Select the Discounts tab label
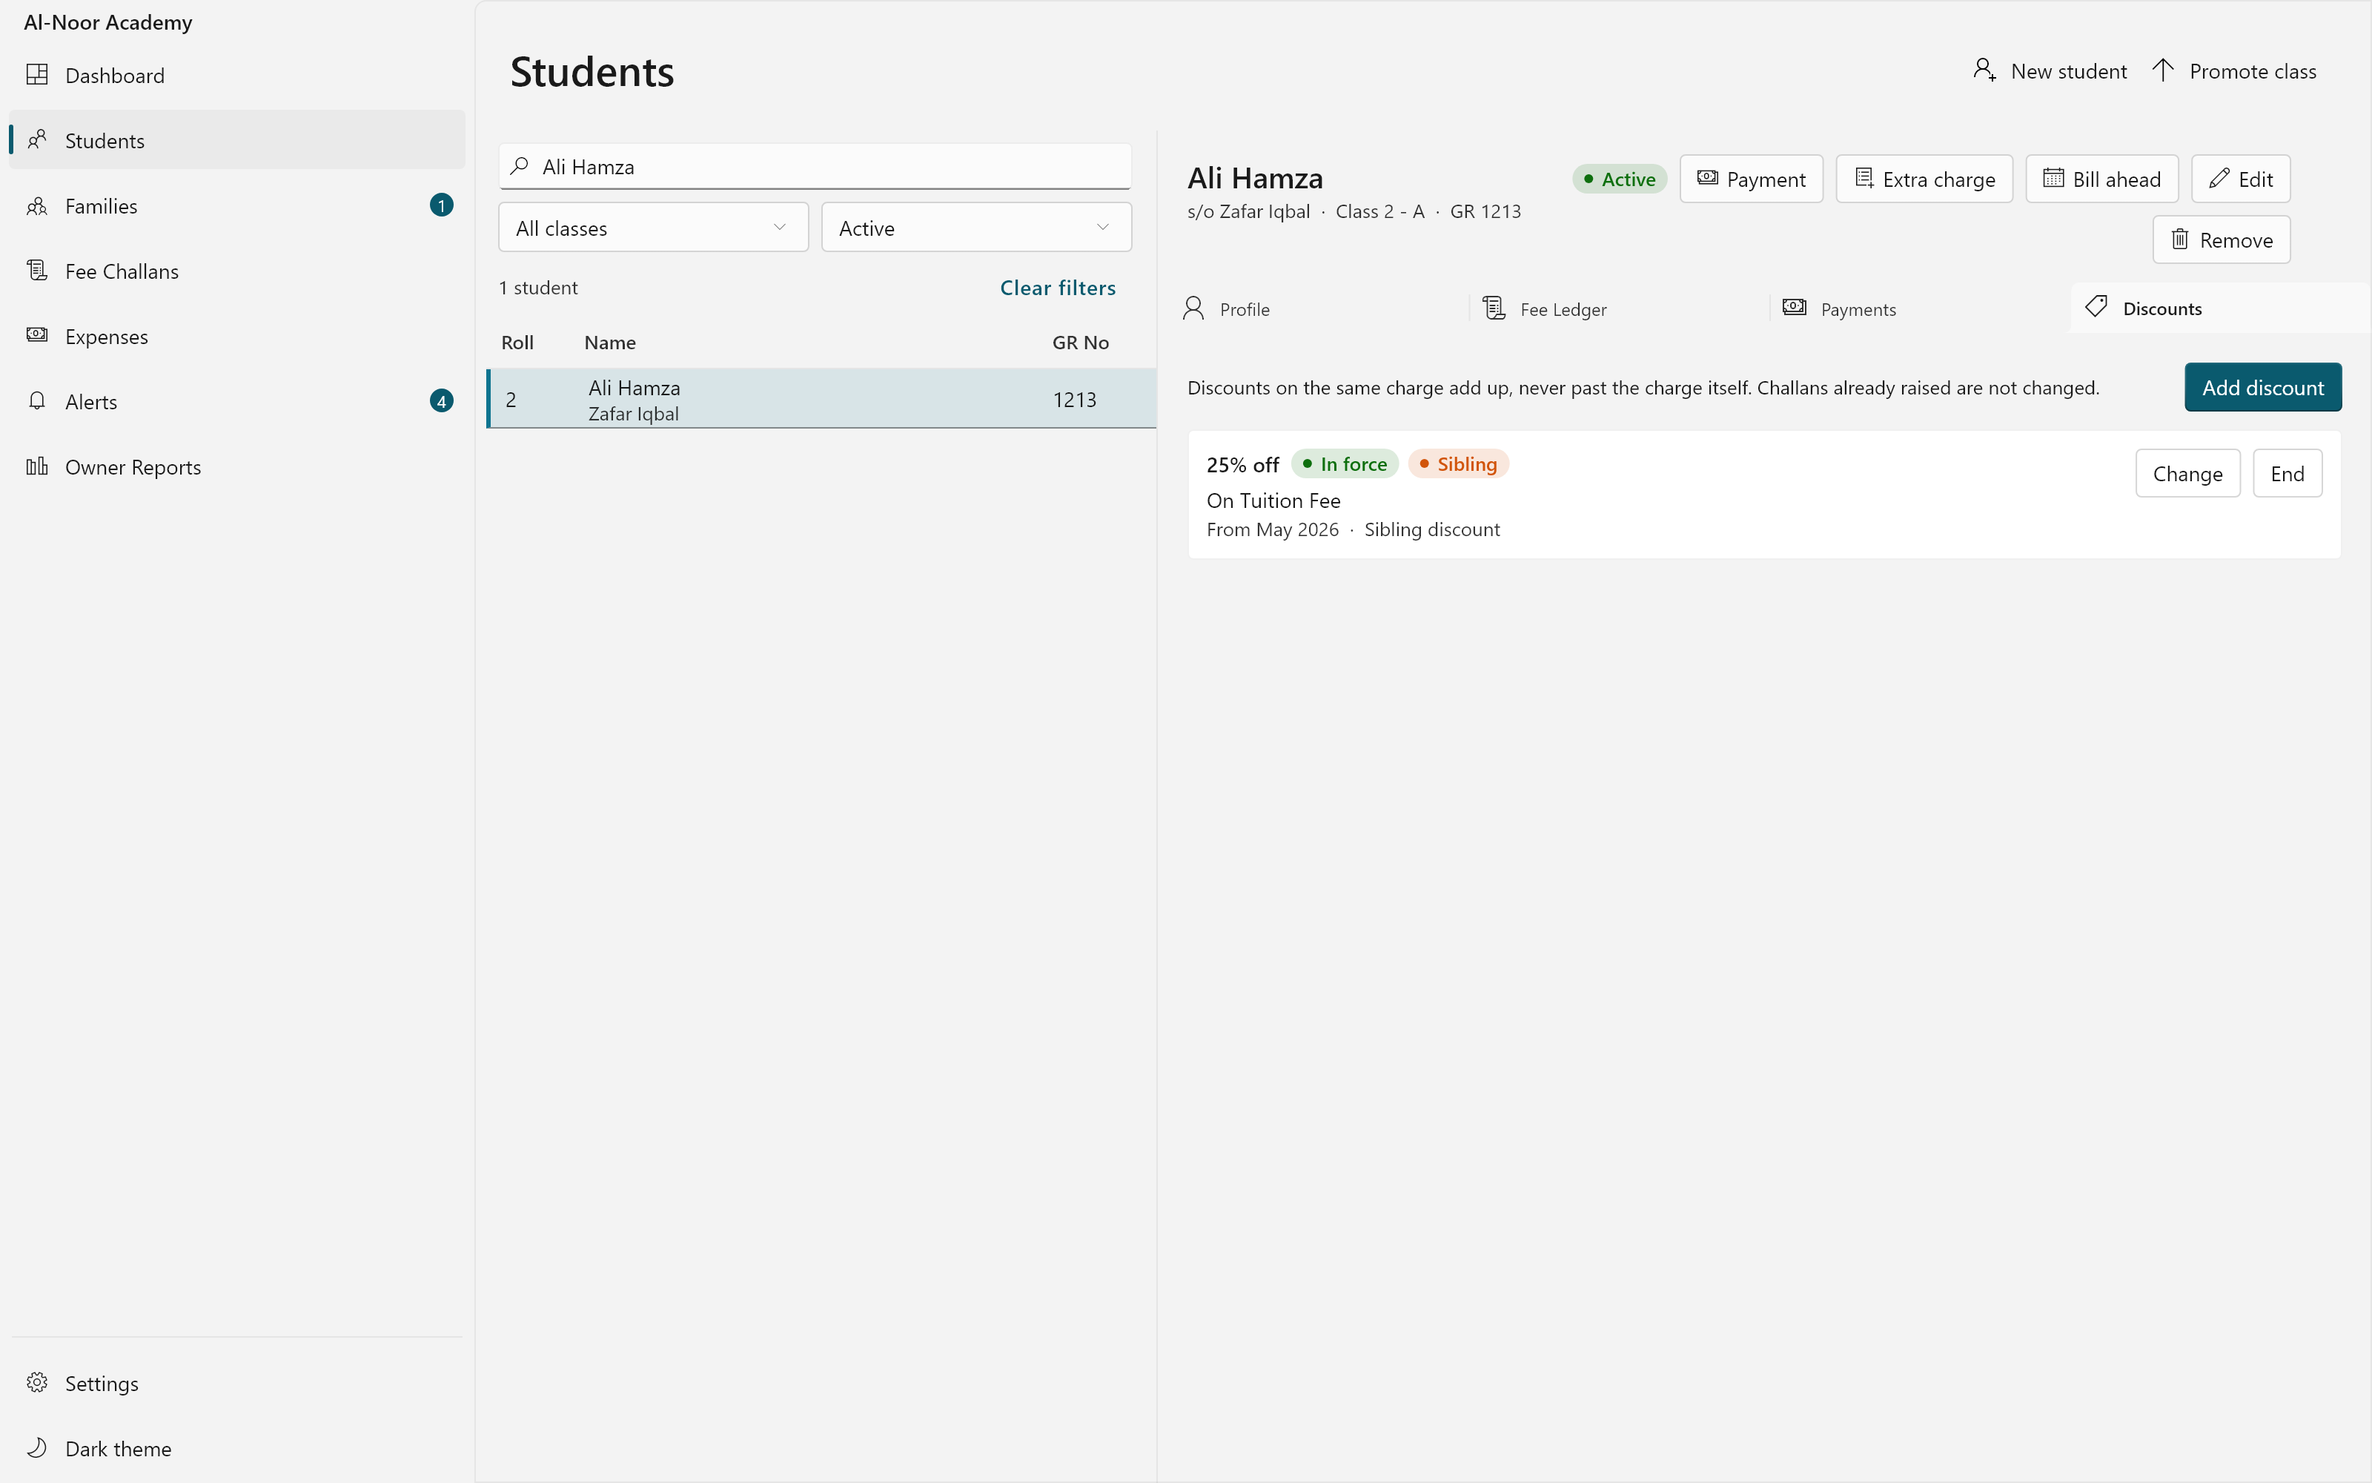Image resolution: width=2372 pixels, height=1483 pixels. click(2162, 309)
